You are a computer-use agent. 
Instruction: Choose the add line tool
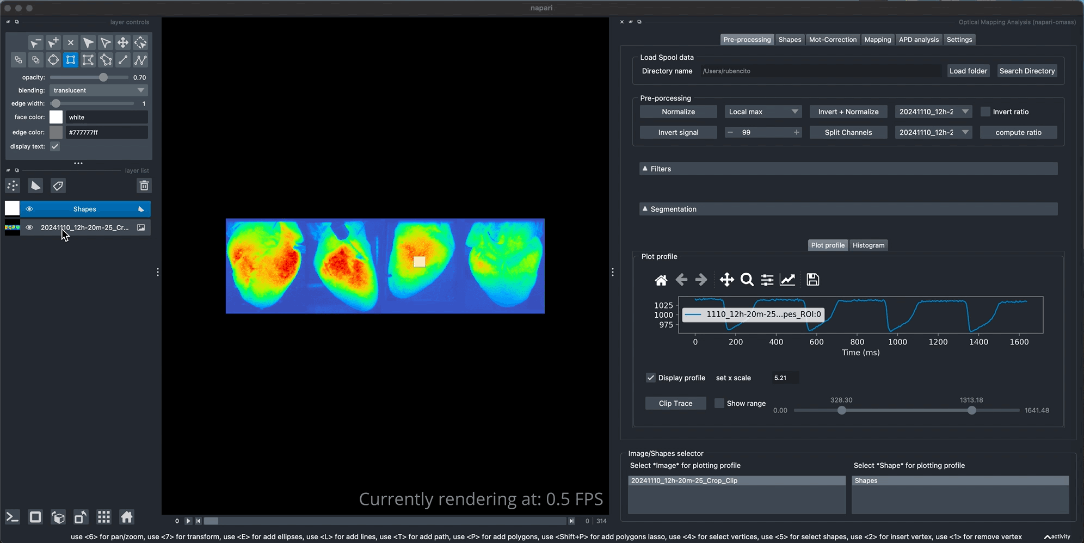(x=123, y=60)
